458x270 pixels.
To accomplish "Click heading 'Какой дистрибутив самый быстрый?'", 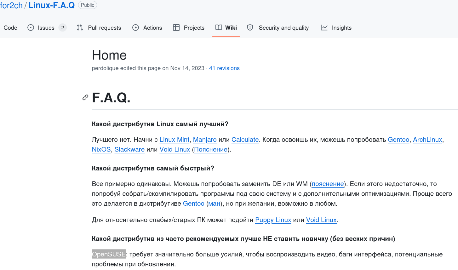I will tap(153, 168).
